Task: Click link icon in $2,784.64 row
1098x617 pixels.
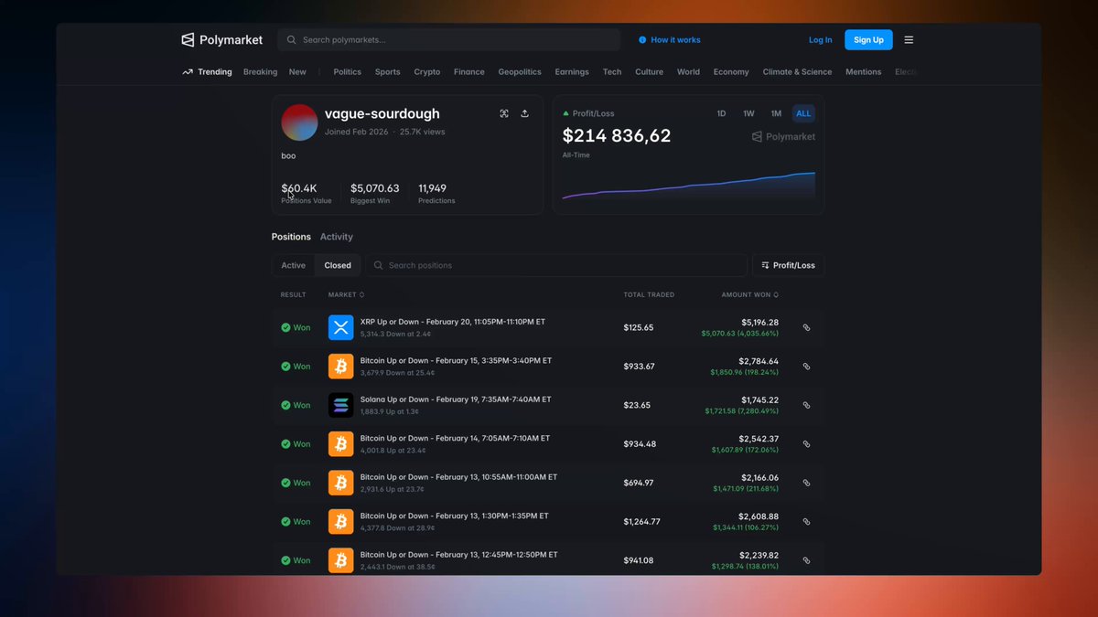Action: tap(806, 367)
